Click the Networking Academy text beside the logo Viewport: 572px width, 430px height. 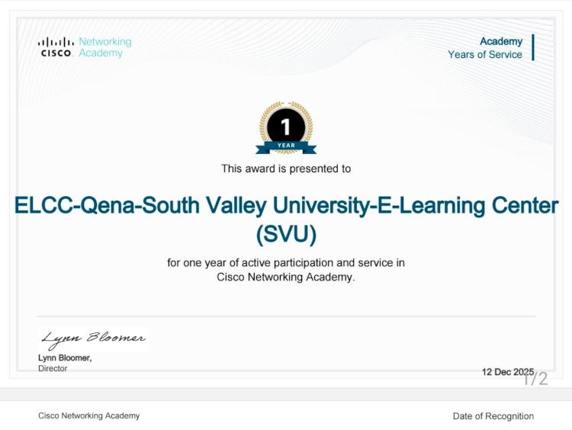coord(105,47)
